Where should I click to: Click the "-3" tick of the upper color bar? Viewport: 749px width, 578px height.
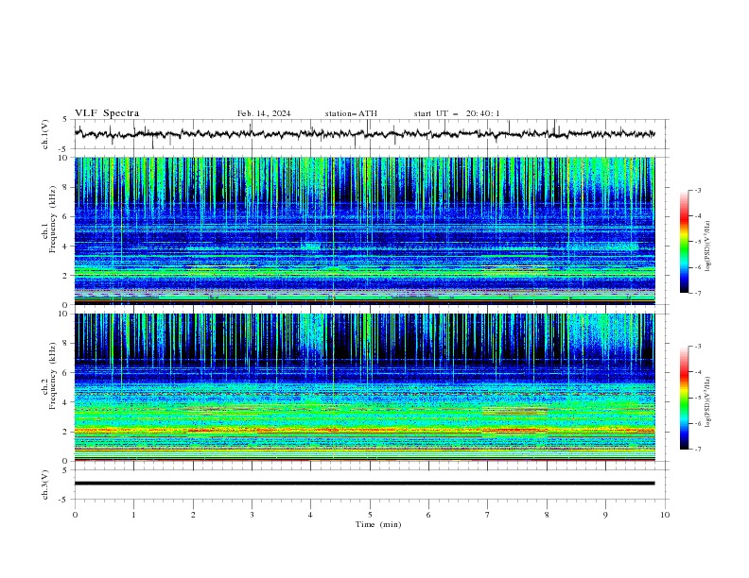[698, 190]
